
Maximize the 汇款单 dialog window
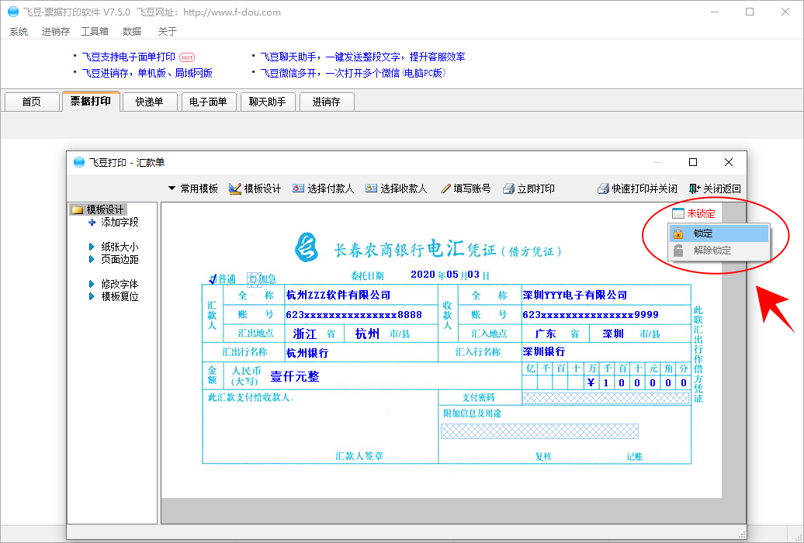[x=693, y=162]
